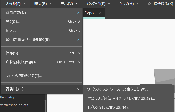The height and width of the screenshot is (112, 175).
Task: Open the パッケージ(P) menu
Action: tap(98, 4)
